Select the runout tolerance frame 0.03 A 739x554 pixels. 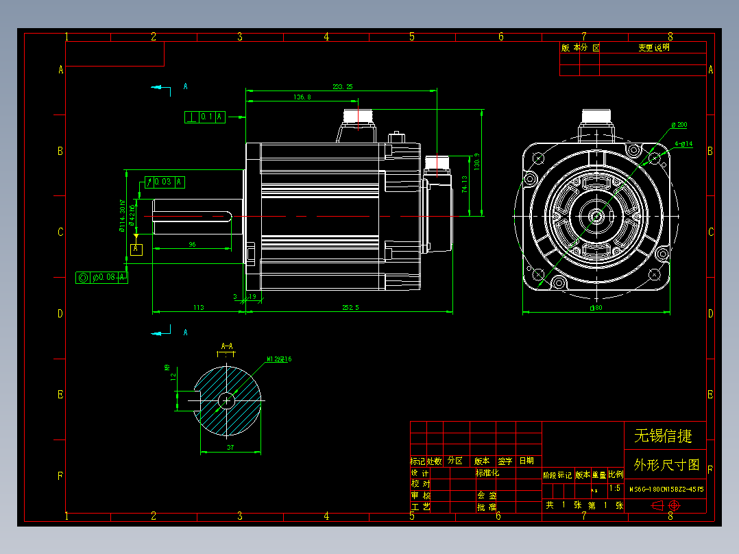165,182
